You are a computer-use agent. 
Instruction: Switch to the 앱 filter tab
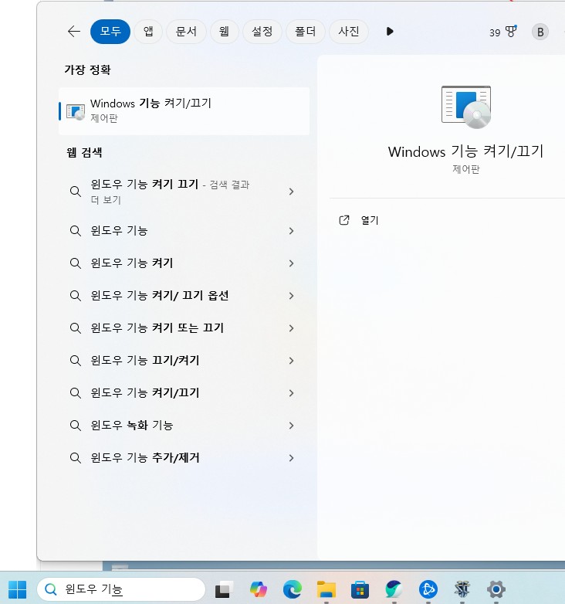148,32
